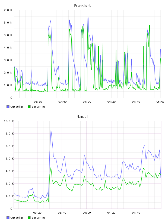
Task: Click the 6.0 K axis label on Frankfurt
Action: click(8, 23)
